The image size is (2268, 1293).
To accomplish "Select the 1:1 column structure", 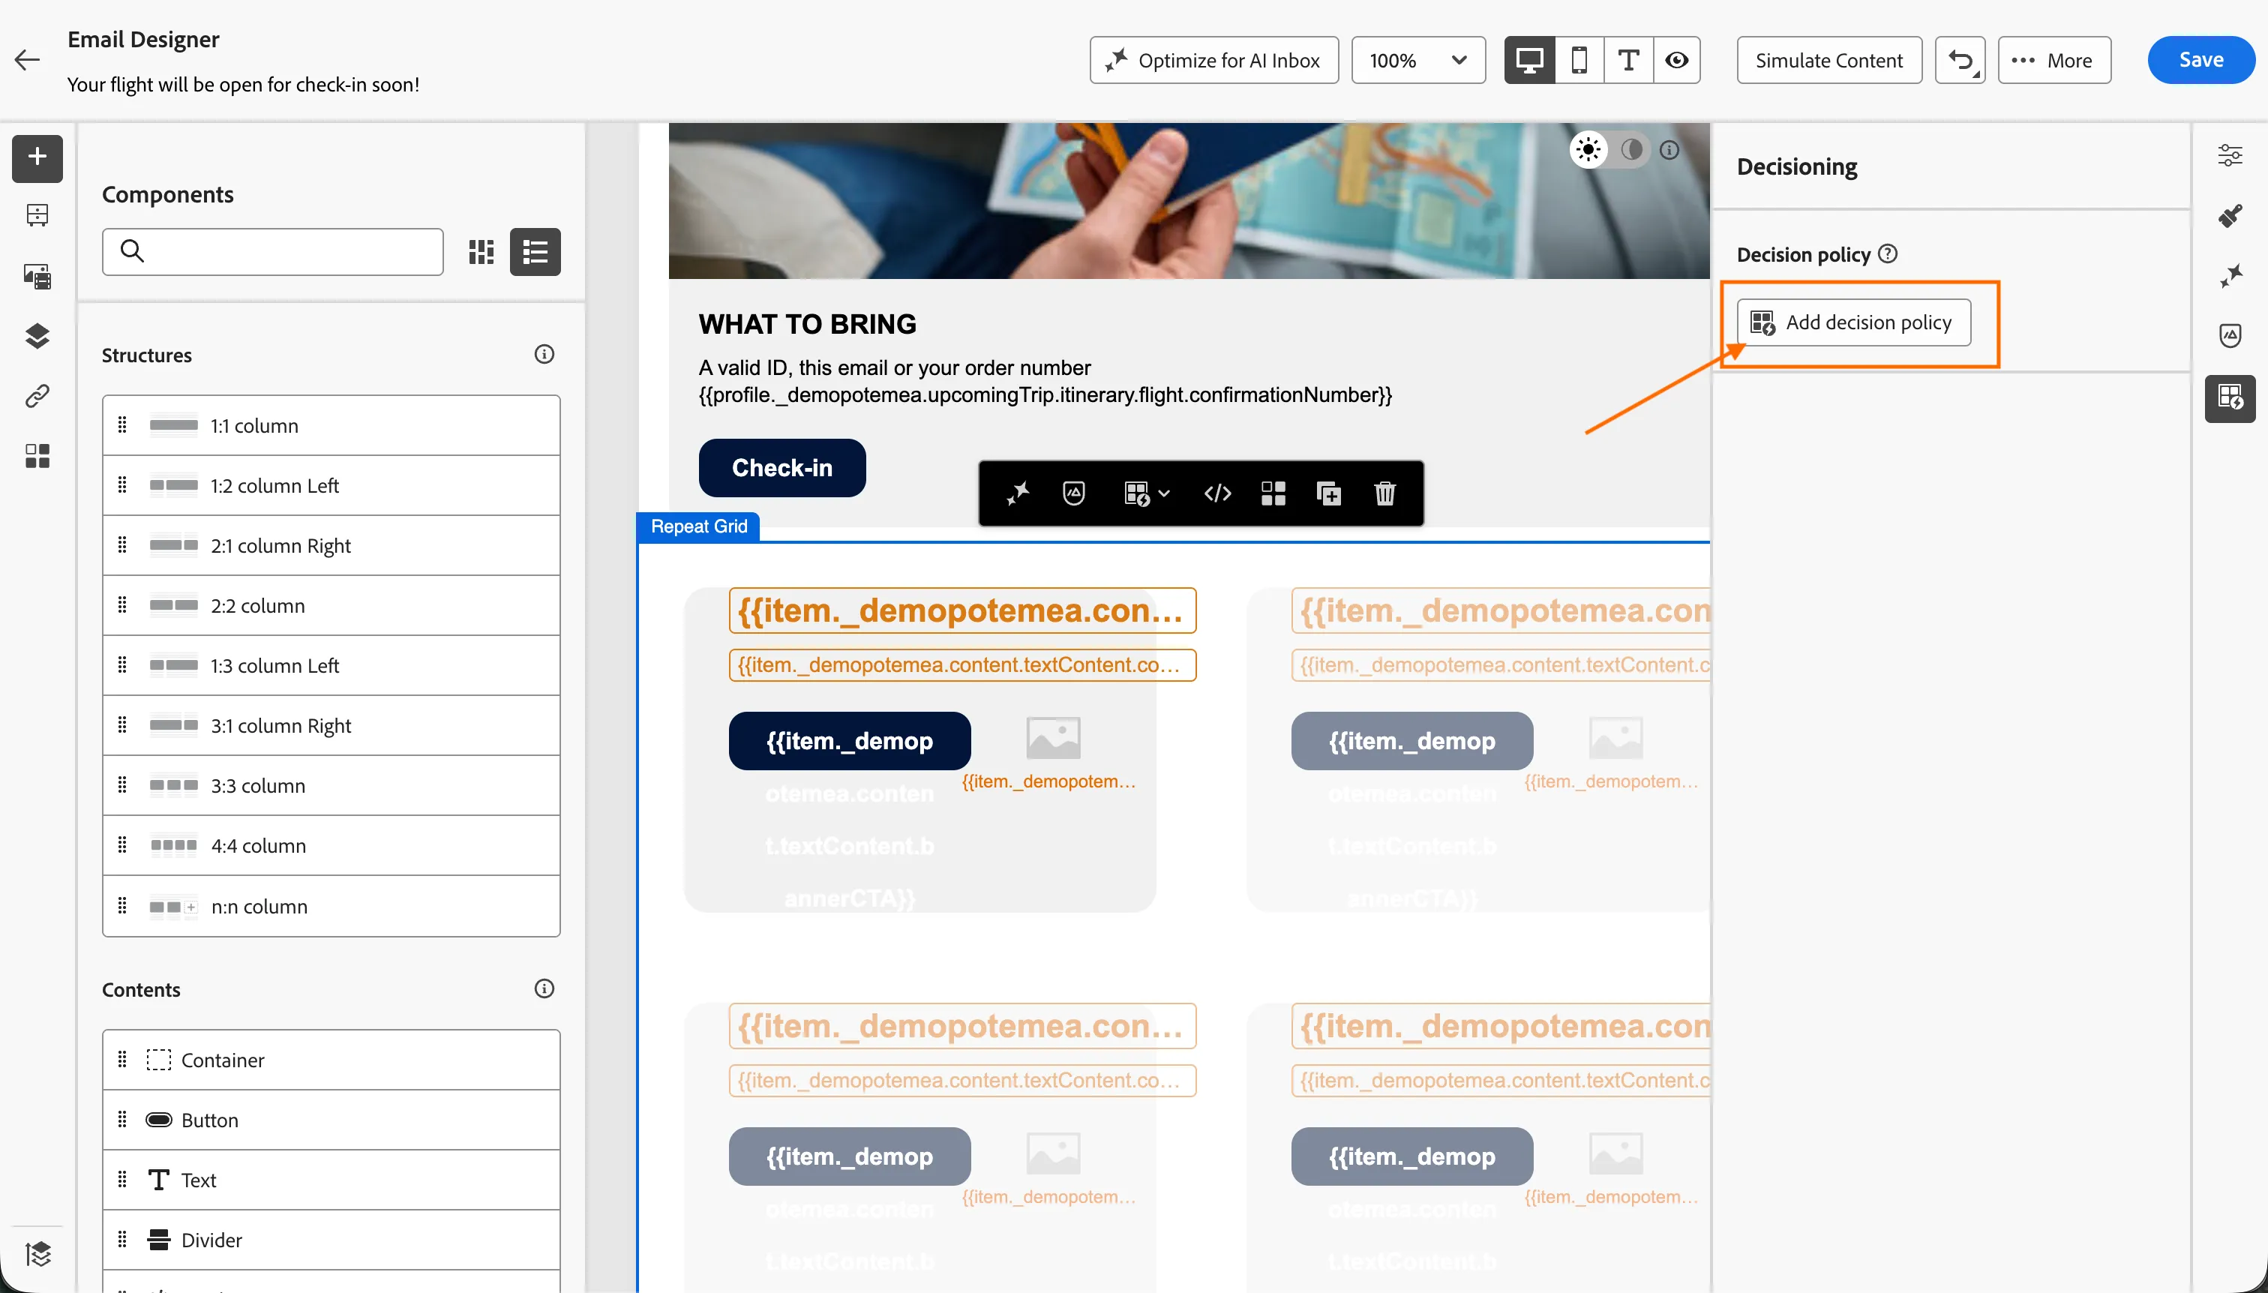I will point(331,425).
